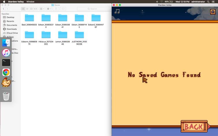Viewport: 218px width, 136px height.
Task: Click the Wi-Fi status icon
Action: coord(161,2)
